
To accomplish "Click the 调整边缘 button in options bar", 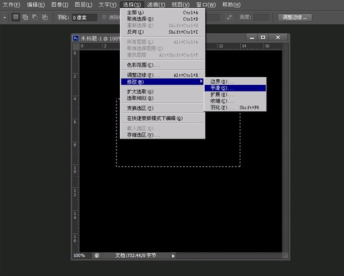I will tap(295, 17).
